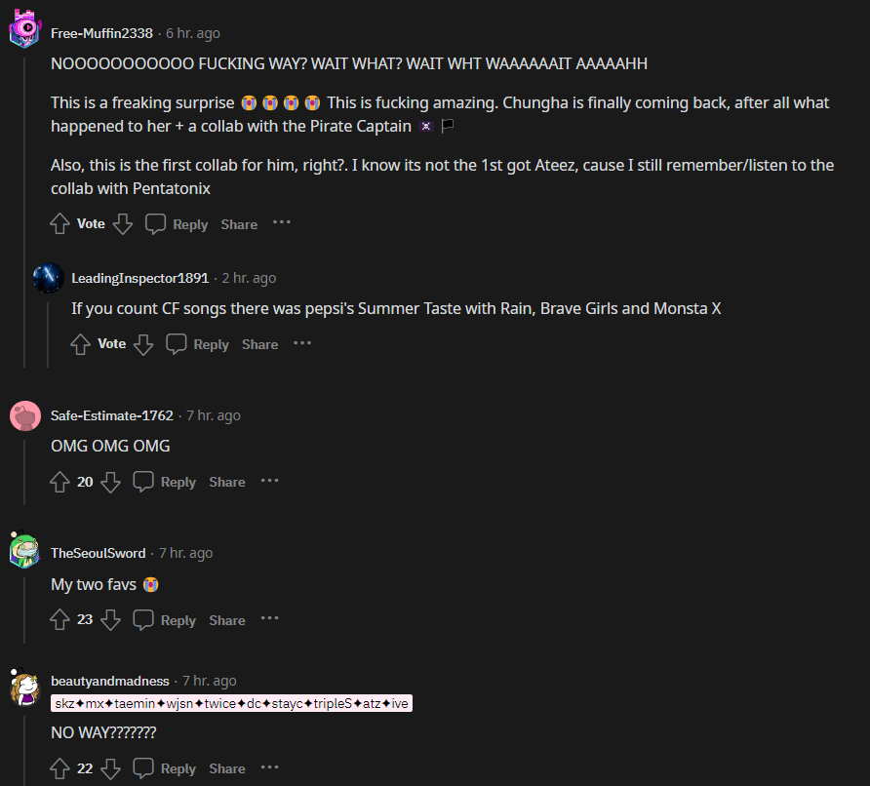Reply to Free-Muffin2338's comment

[x=177, y=224]
